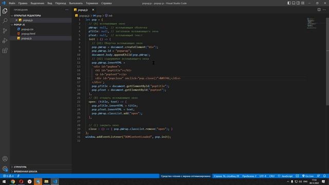Change encoding via UTF-8 status item
329x185 pixels.
pos(263,176)
